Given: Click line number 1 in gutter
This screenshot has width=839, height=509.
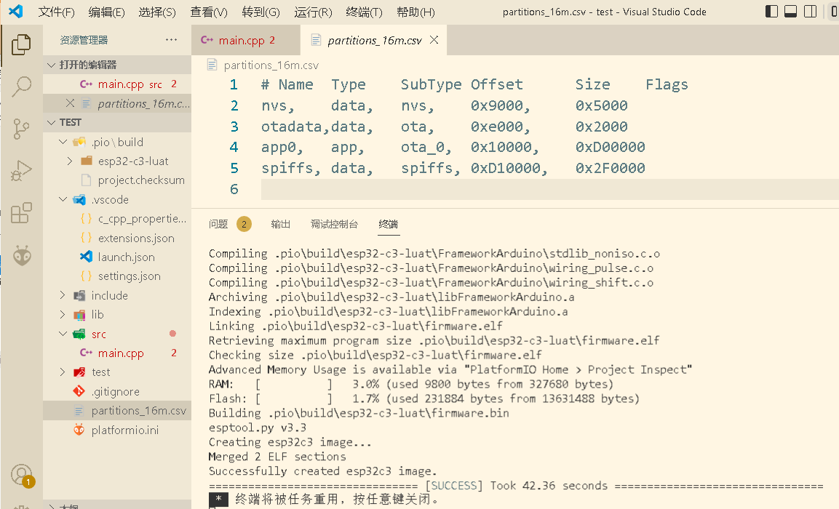Looking at the screenshot, I should (x=234, y=84).
